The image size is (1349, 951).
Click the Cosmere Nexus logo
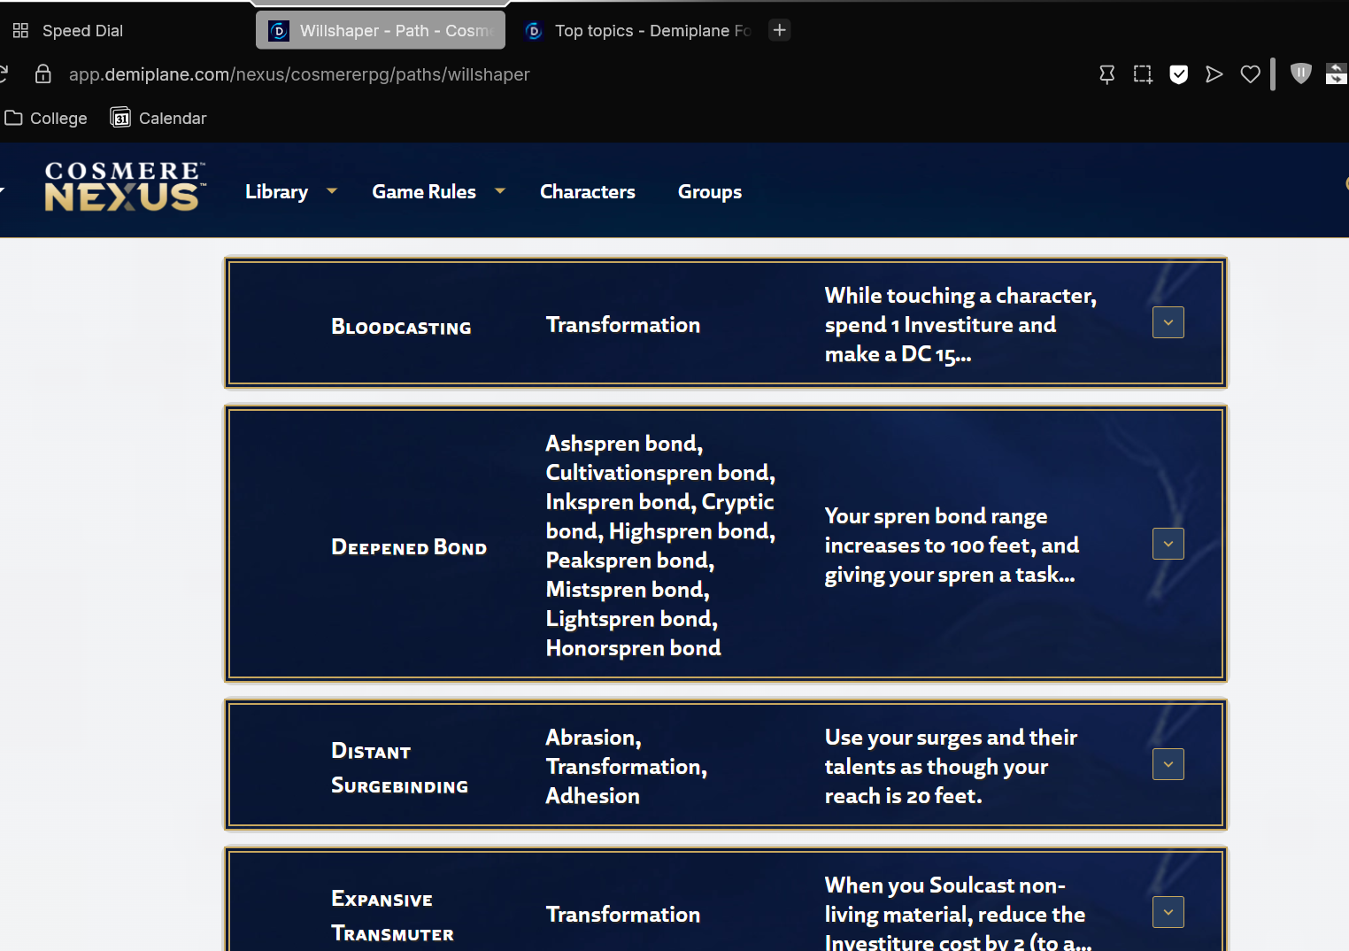click(x=125, y=188)
